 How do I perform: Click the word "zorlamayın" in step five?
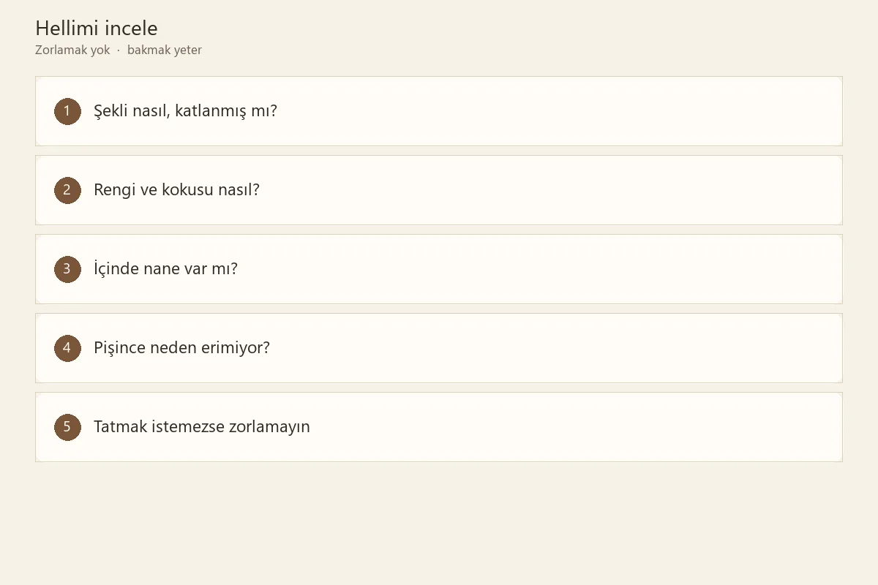coord(269,427)
